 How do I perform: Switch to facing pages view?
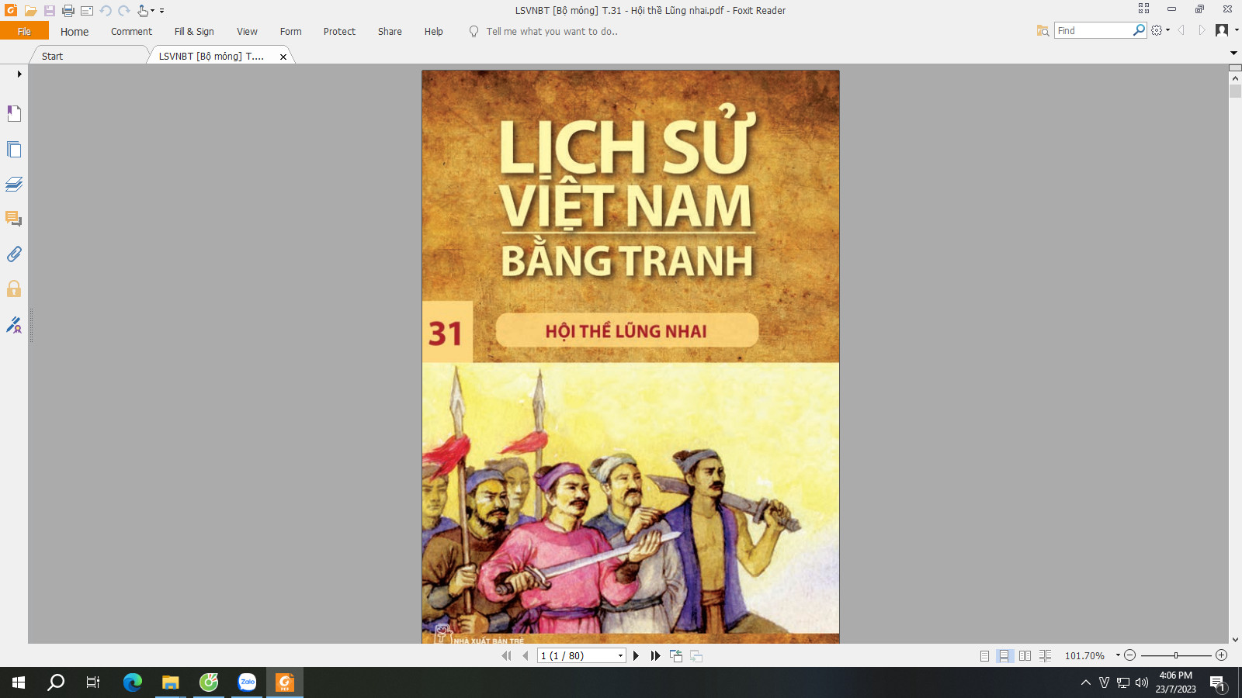coord(1025,656)
